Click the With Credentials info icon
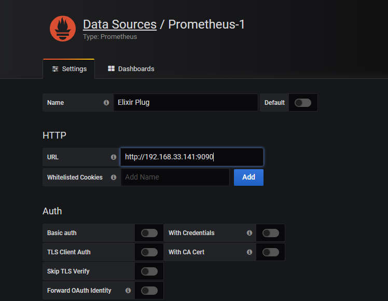The width and height of the screenshot is (388, 301). point(250,232)
